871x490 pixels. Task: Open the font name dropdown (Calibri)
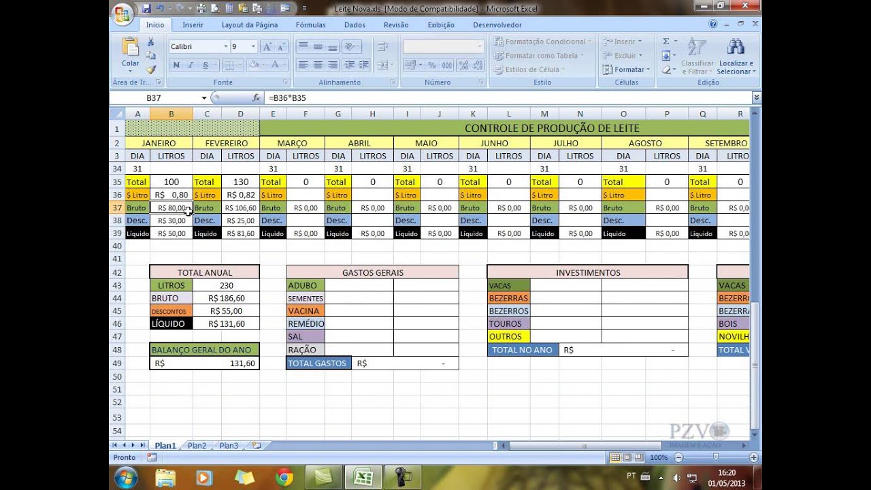click(x=225, y=47)
